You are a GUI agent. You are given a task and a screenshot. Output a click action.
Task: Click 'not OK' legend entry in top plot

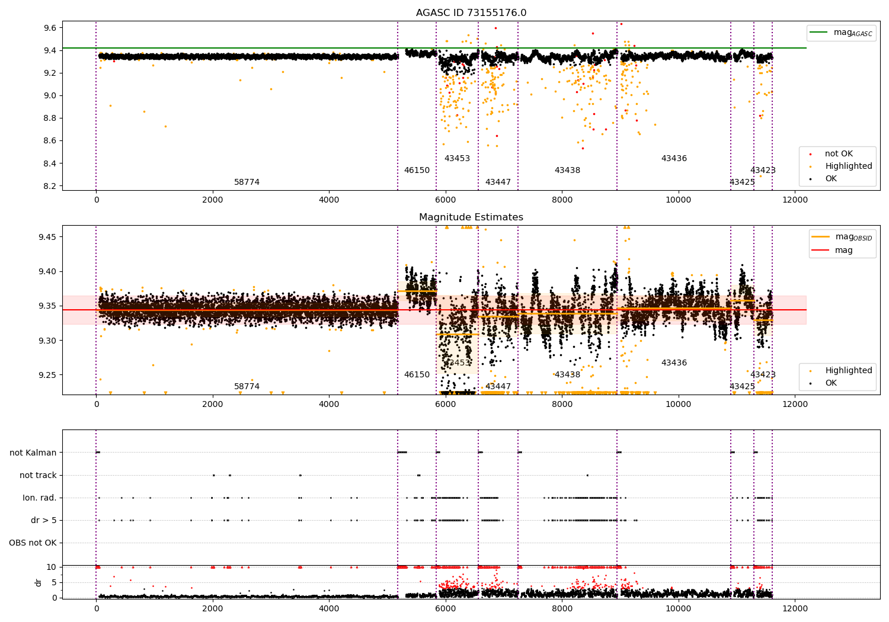pyautogui.click(x=839, y=154)
